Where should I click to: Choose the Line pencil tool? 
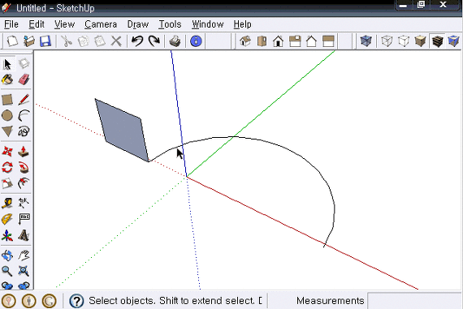point(24,100)
